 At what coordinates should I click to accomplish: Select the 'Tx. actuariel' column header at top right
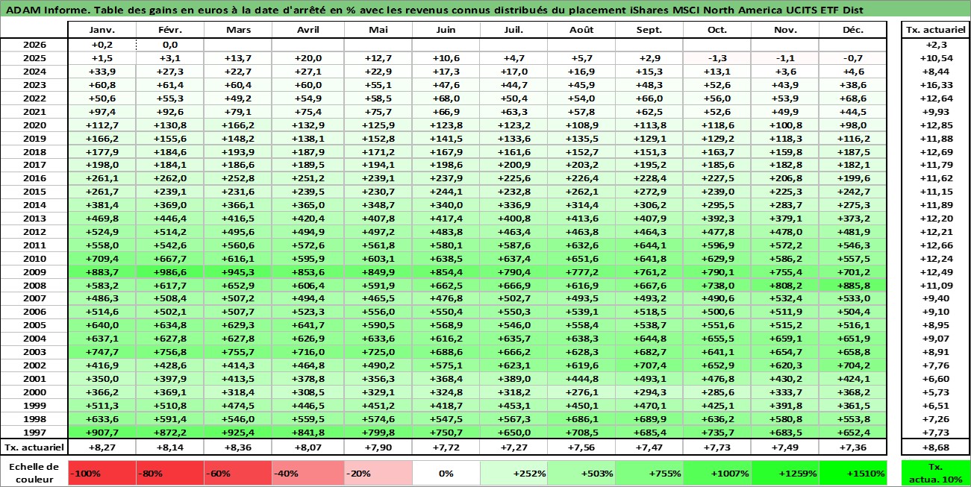936,30
